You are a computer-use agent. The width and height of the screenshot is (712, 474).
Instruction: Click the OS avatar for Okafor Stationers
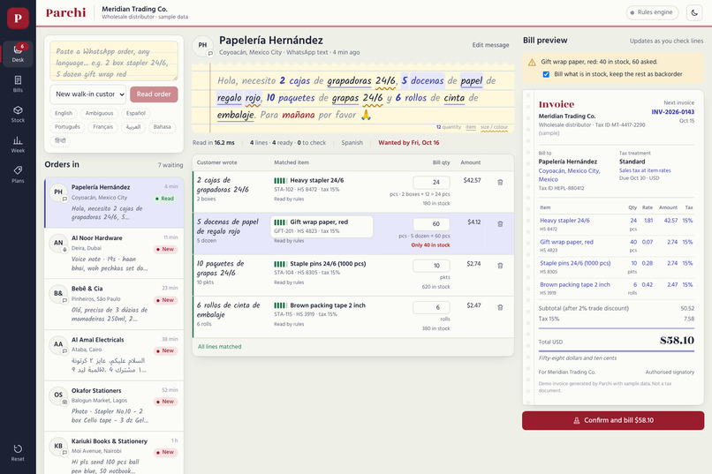[58, 395]
